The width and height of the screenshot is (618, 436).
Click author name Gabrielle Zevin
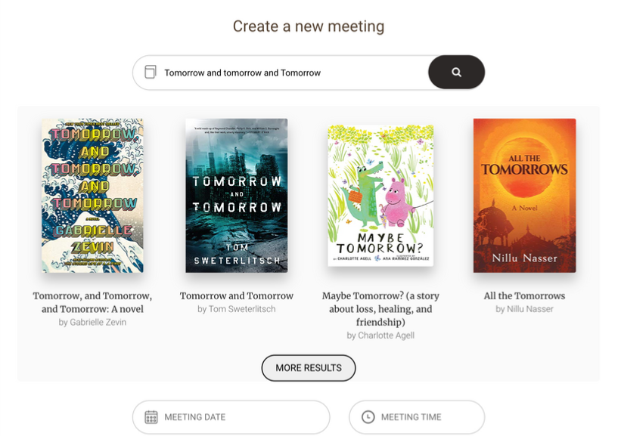pyautogui.click(x=92, y=323)
